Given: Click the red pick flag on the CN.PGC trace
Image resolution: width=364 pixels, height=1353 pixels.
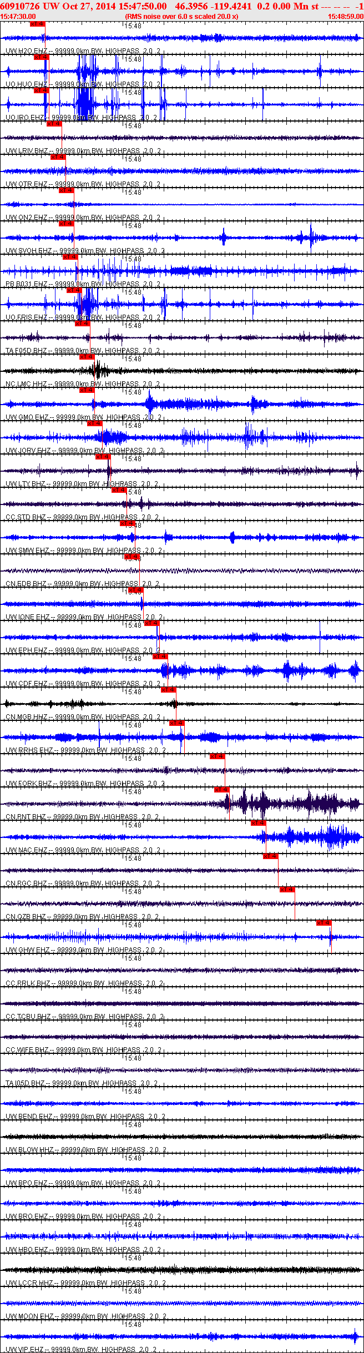Looking at the screenshot, I should tap(270, 856).
